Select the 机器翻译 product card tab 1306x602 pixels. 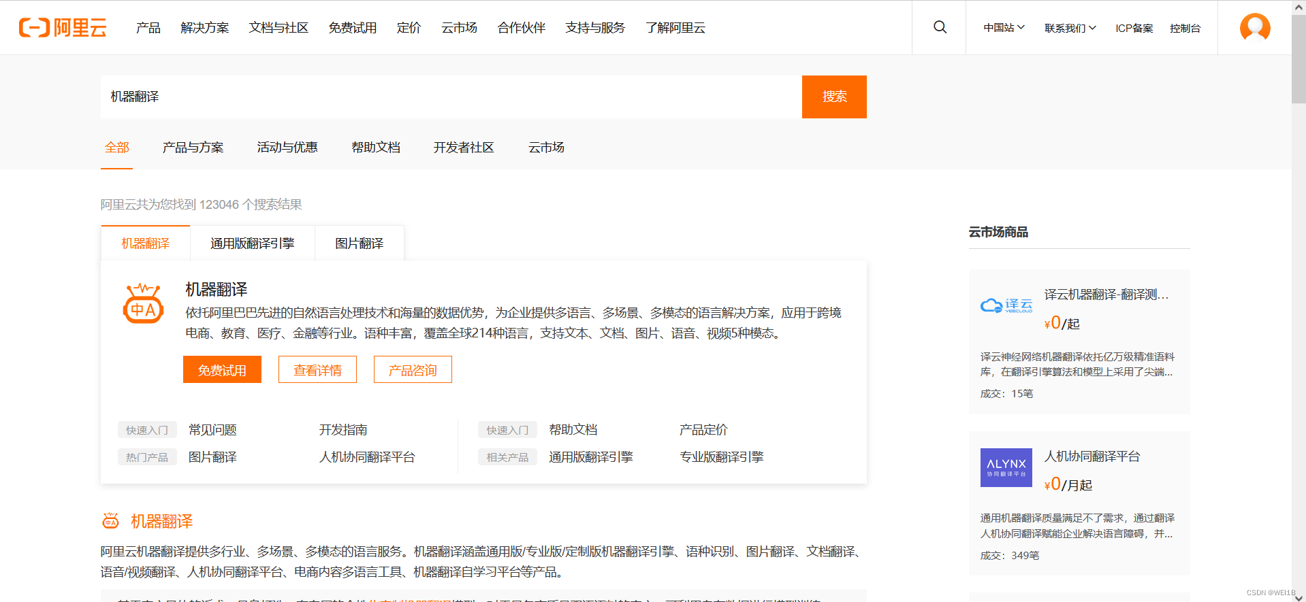146,243
